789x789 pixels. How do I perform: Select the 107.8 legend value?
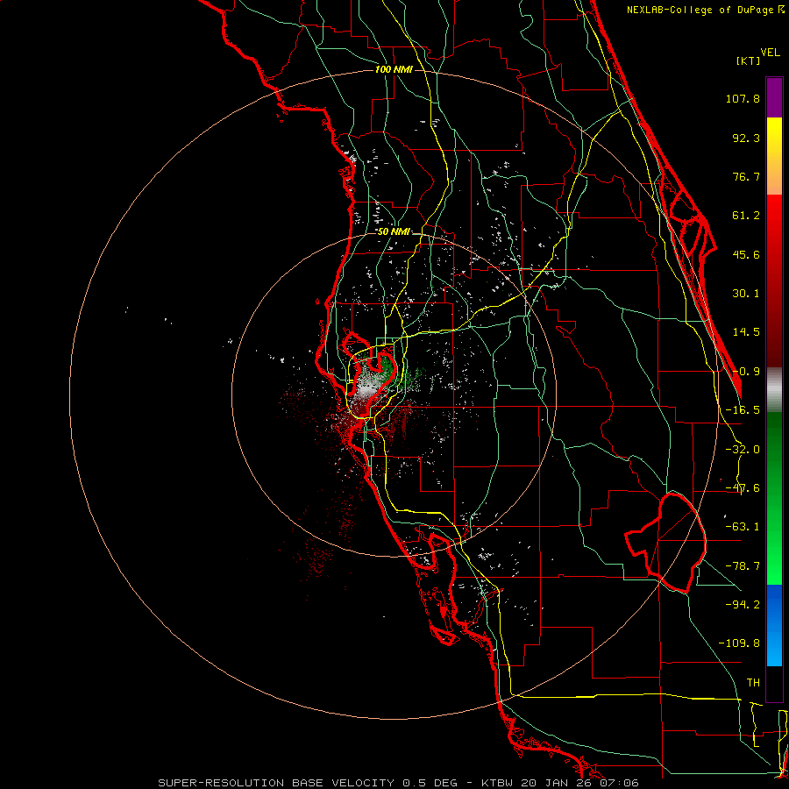[743, 98]
